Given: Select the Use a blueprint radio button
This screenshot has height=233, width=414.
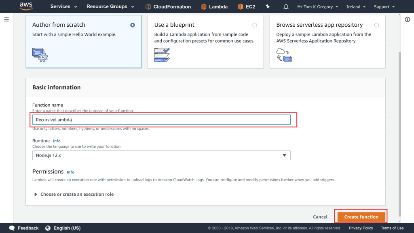Looking at the screenshot, I should pyautogui.click(x=254, y=25).
